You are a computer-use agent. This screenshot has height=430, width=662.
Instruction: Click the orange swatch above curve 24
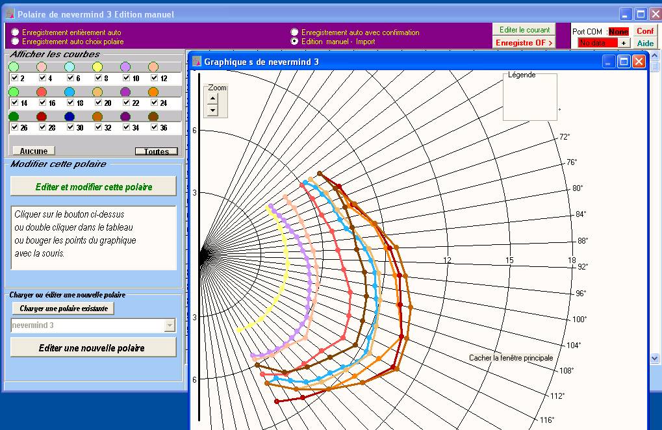pyautogui.click(x=153, y=92)
